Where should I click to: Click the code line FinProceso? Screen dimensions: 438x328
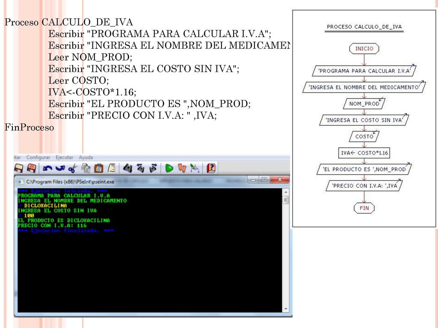(29, 127)
